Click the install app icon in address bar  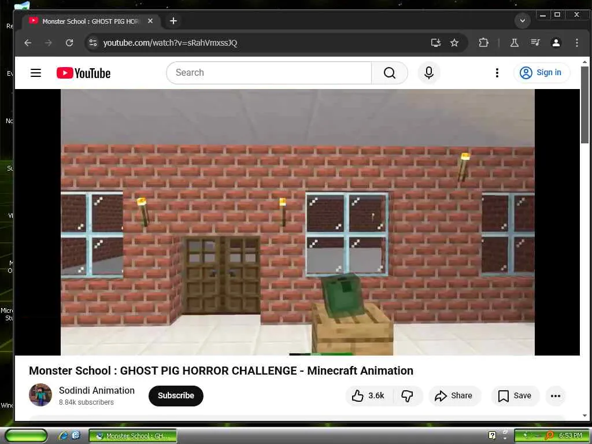436,43
